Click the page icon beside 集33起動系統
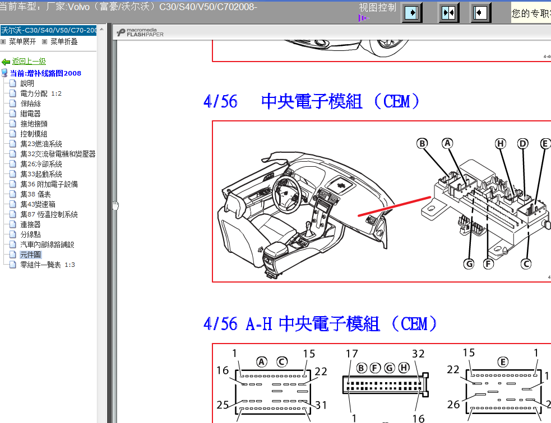 (13, 174)
